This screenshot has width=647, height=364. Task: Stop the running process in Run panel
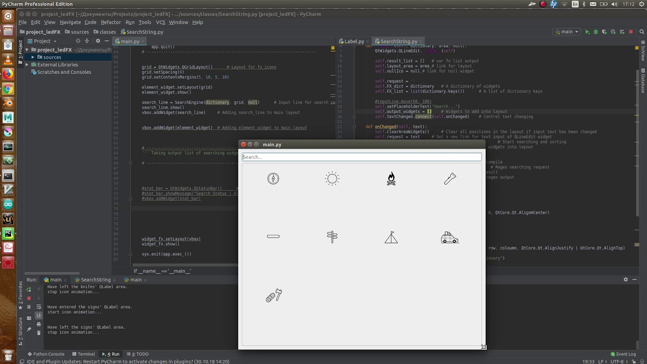29,298
